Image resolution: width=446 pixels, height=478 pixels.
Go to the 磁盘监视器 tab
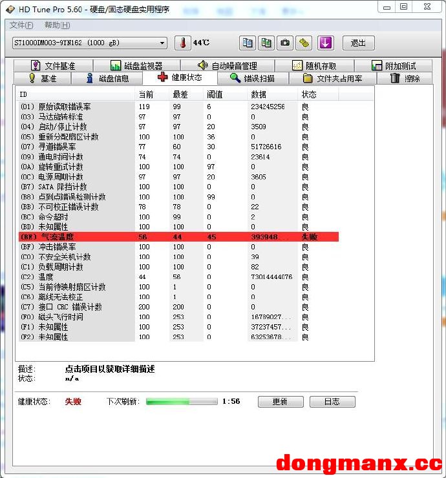tap(136, 66)
